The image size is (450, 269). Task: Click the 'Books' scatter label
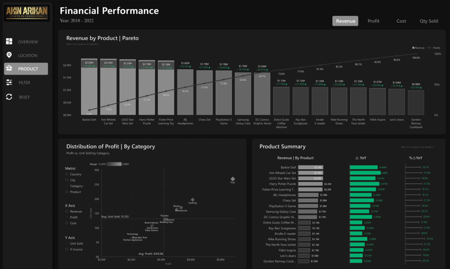(177, 206)
